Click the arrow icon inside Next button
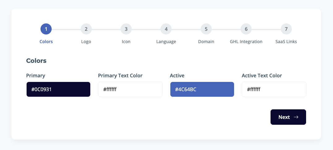The width and height of the screenshot is (333, 150). pyautogui.click(x=296, y=117)
